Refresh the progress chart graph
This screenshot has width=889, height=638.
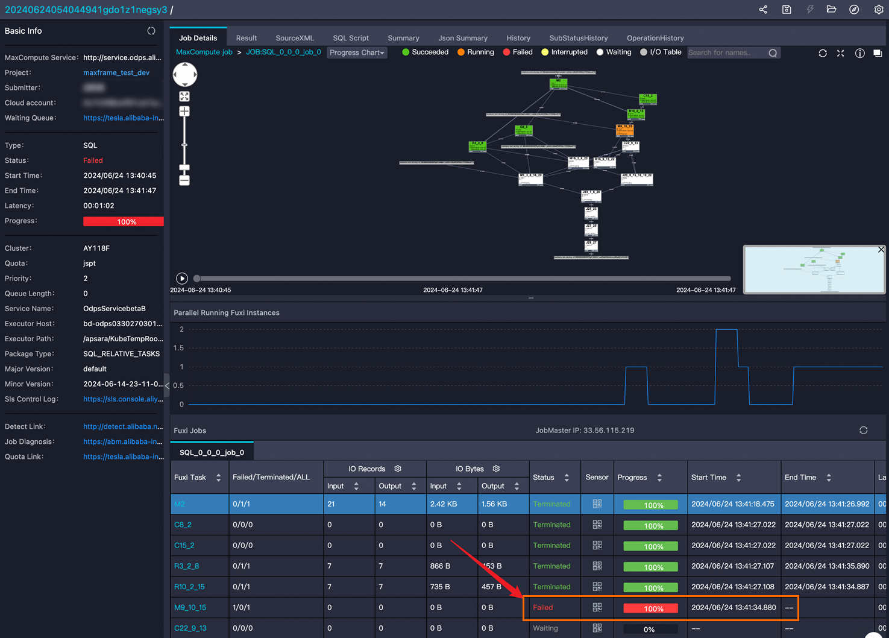click(x=823, y=53)
